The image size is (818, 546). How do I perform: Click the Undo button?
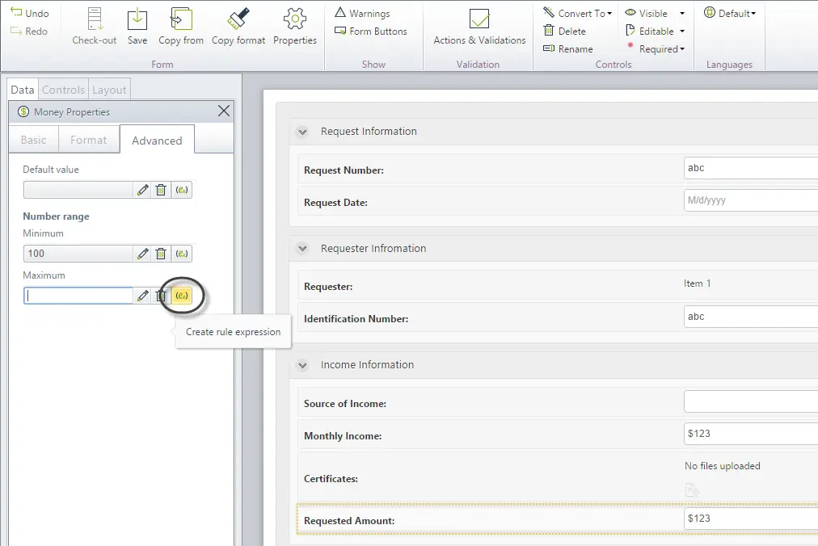click(30, 13)
